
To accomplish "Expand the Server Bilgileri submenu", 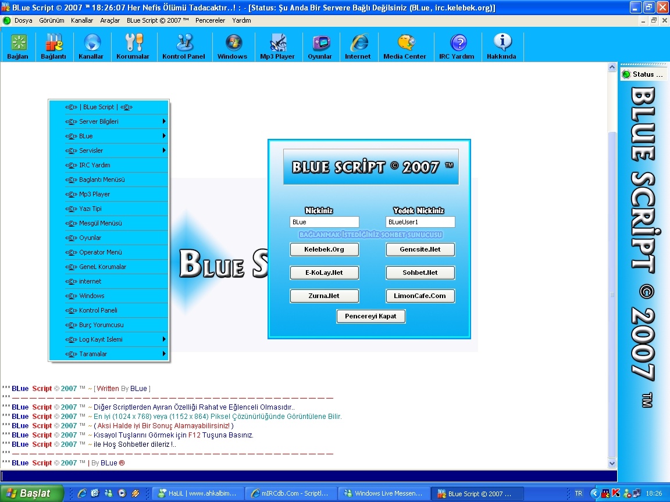I will click(x=109, y=121).
